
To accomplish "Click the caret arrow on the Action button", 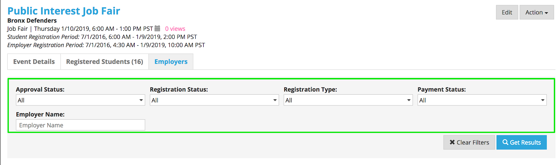I will 546,13.
